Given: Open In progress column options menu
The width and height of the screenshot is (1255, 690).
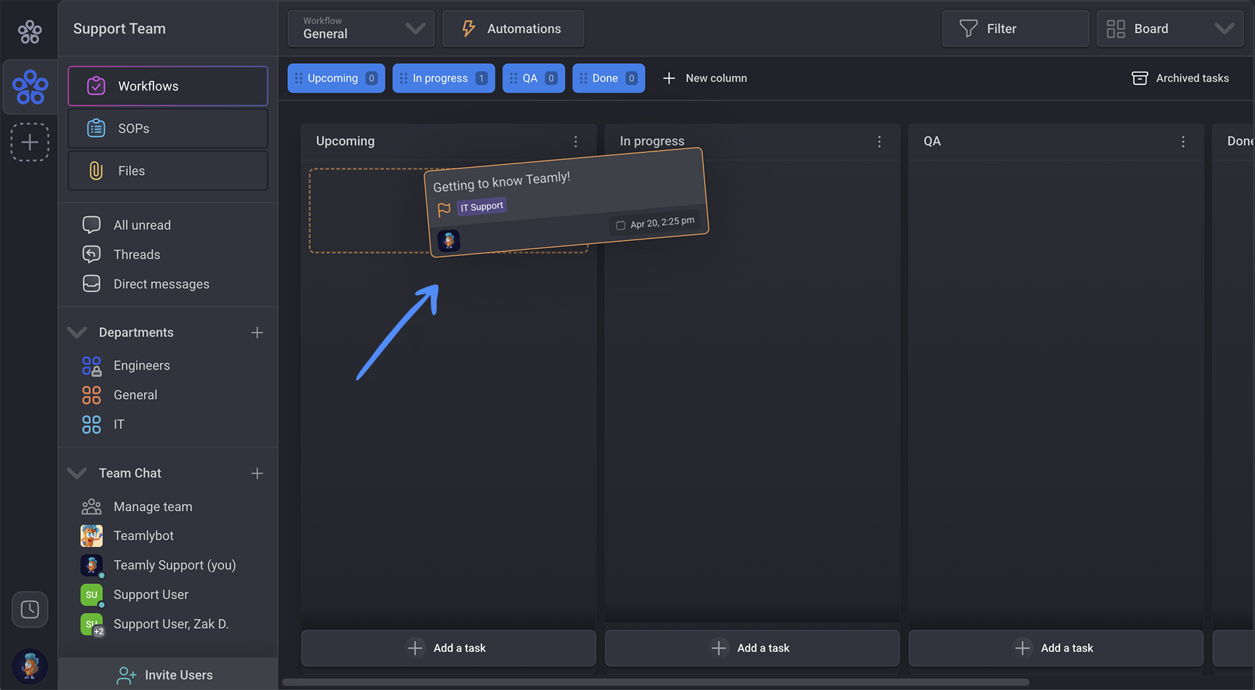Looking at the screenshot, I should 879,142.
